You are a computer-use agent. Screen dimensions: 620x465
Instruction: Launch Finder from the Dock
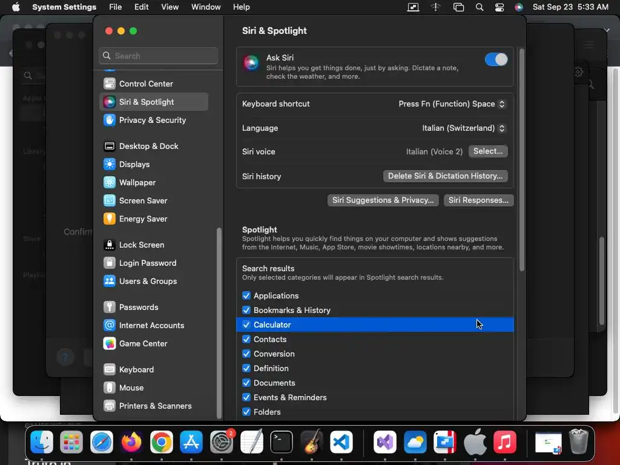42,441
